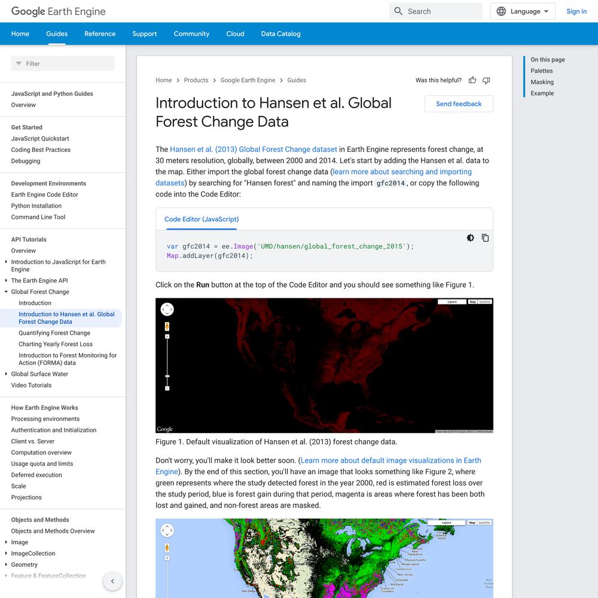
Task: Expand The Earth Engine API section
Action: (6, 280)
